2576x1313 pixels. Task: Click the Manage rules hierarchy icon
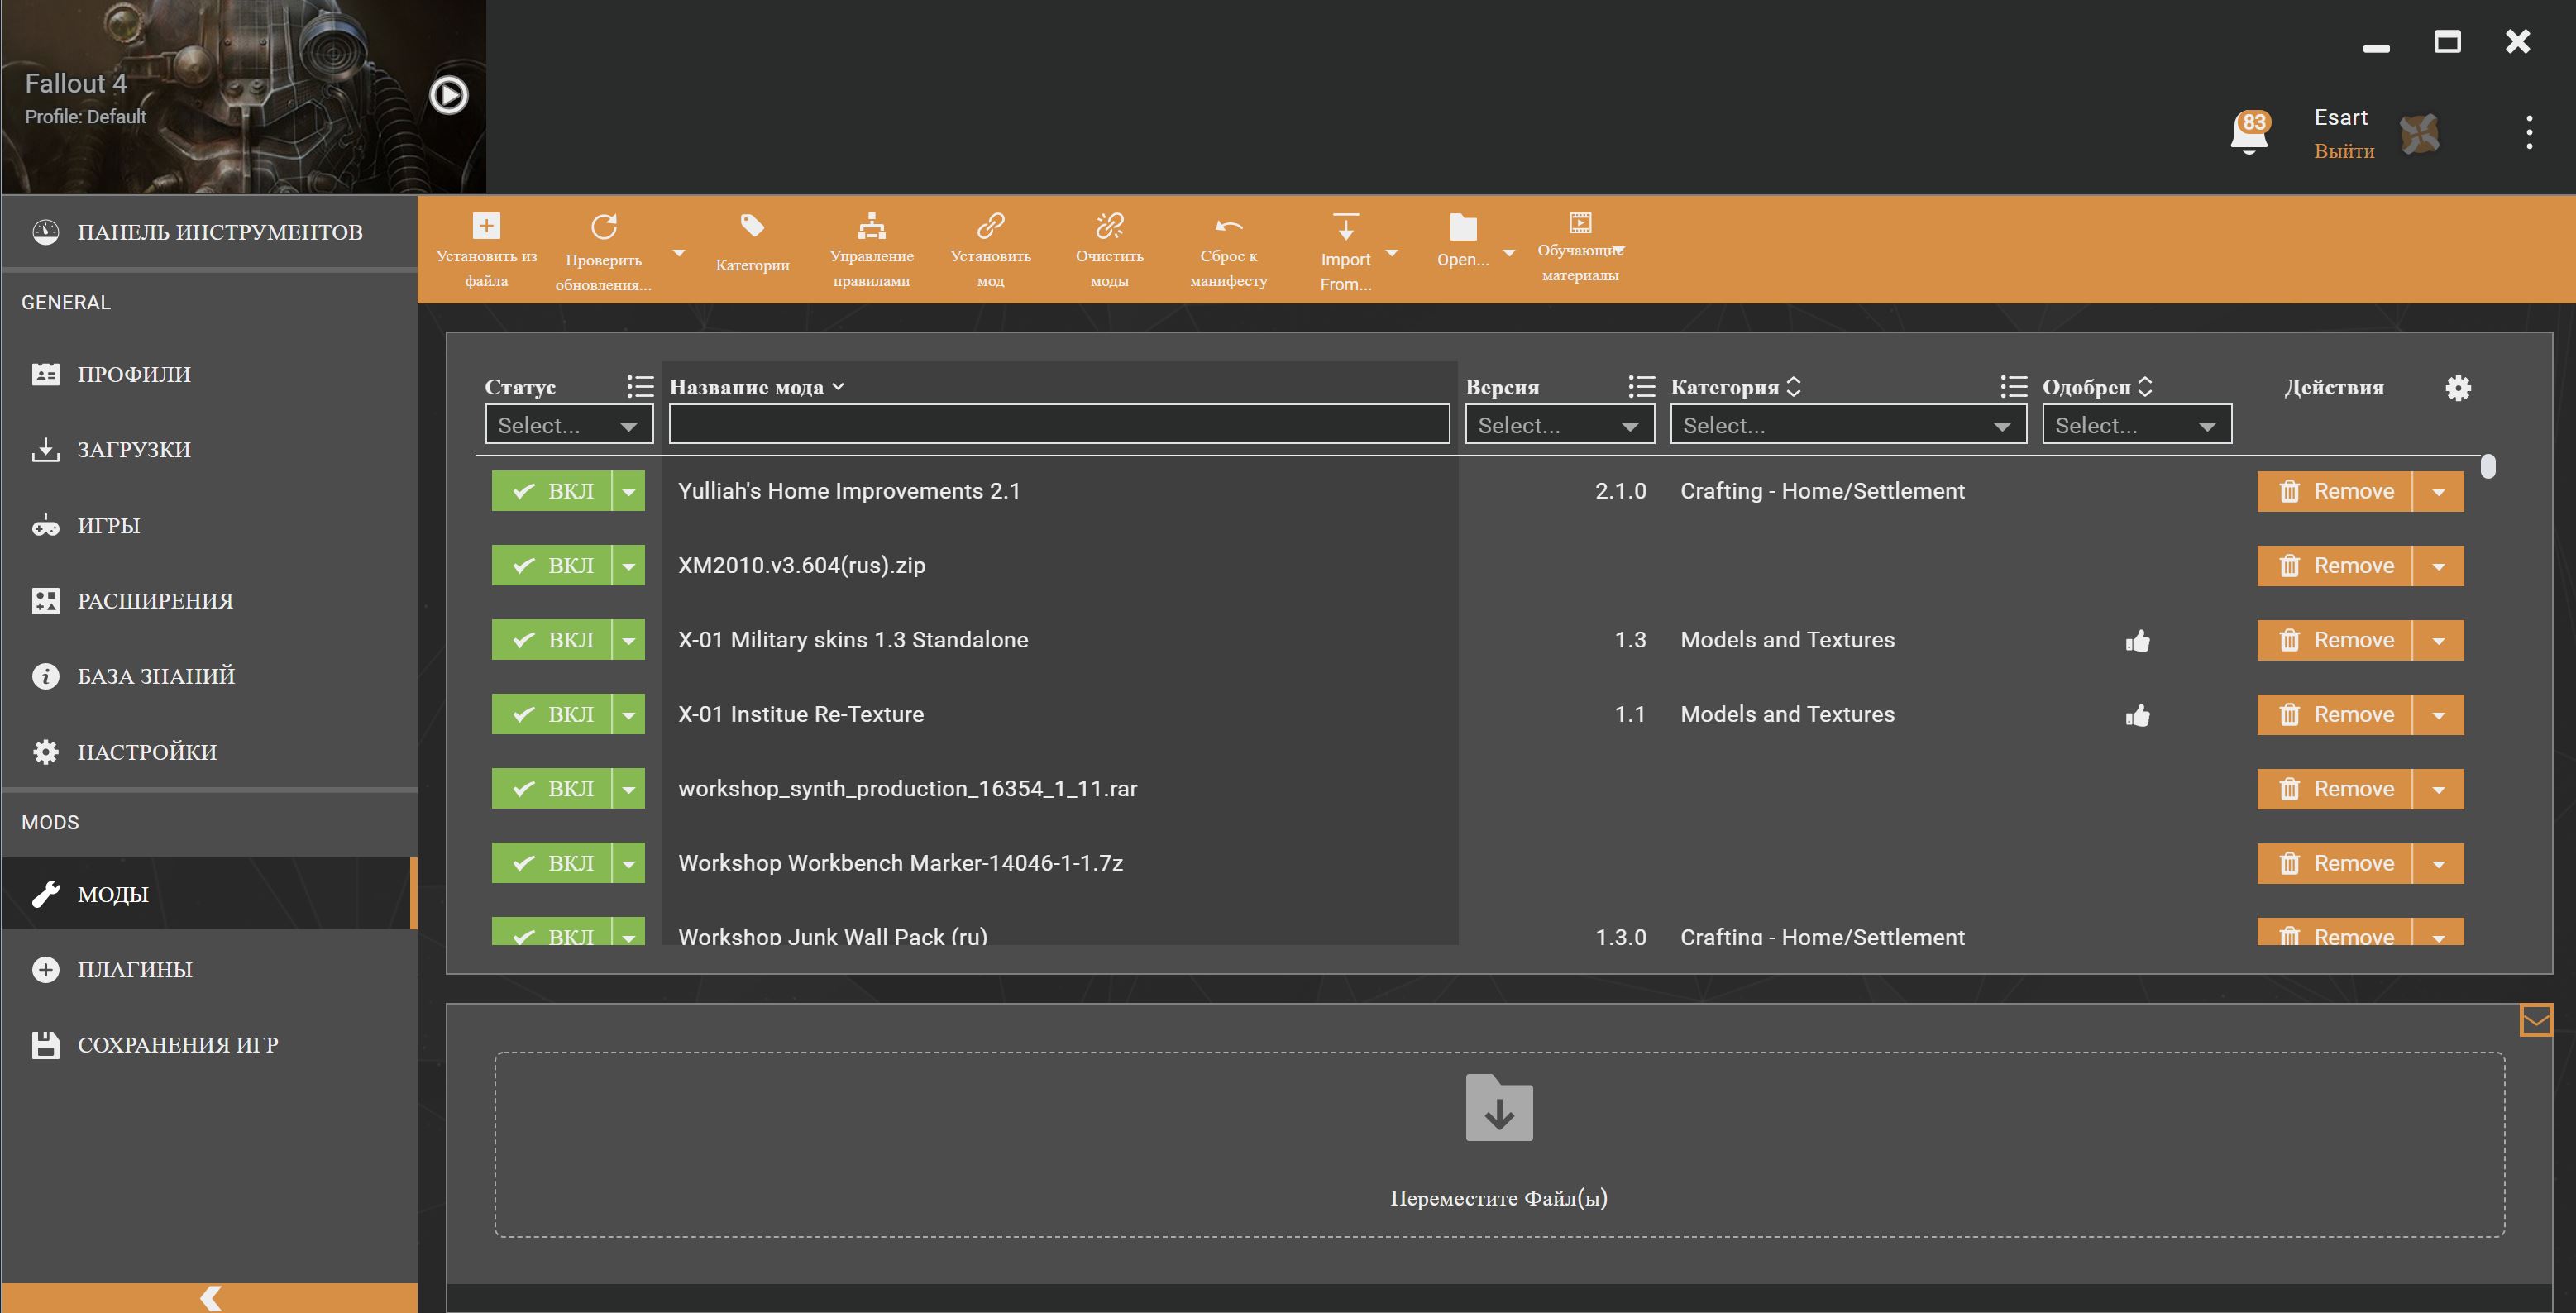[871, 226]
